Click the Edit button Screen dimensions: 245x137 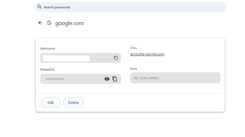tap(51, 102)
